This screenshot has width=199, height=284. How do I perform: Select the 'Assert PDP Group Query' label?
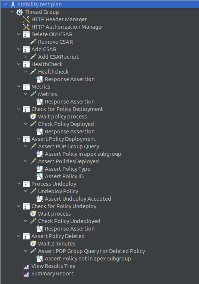69,146
